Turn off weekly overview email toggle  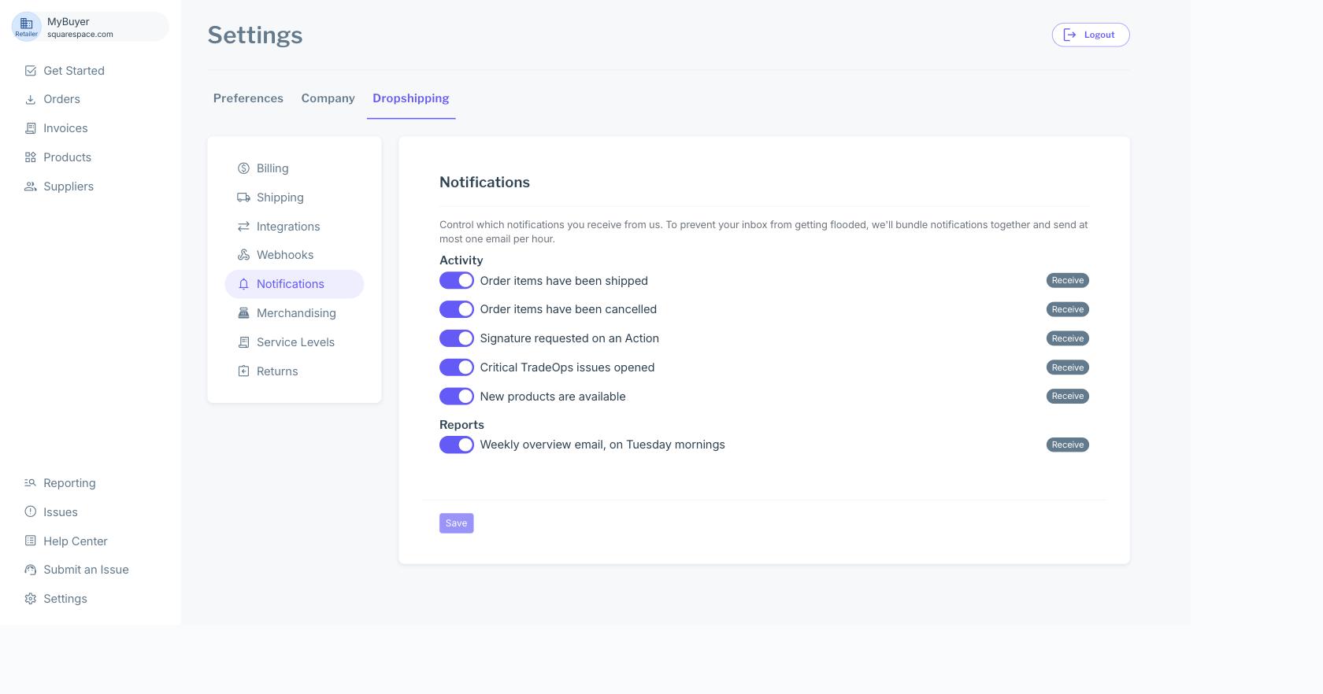[457, 445]
